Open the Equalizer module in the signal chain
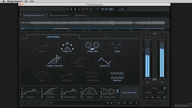The image size is (192, 108). pyautogui.click(x=31, y=93)
